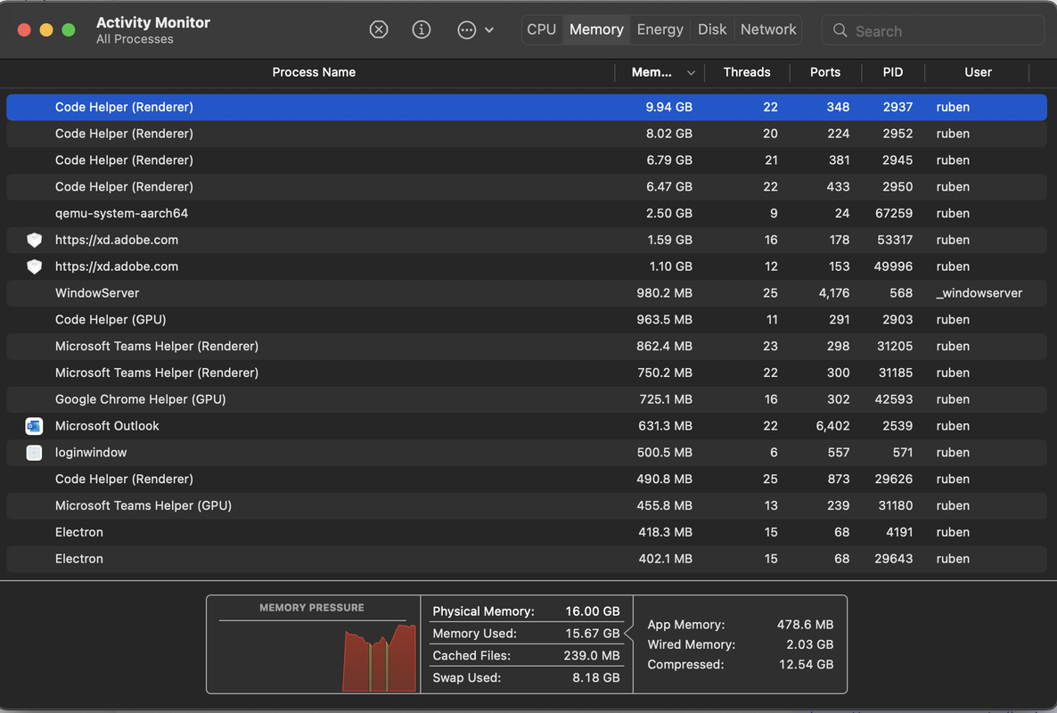Click the 4,176 ports value
Screen dimensions: 1057x713
(834, 293)
